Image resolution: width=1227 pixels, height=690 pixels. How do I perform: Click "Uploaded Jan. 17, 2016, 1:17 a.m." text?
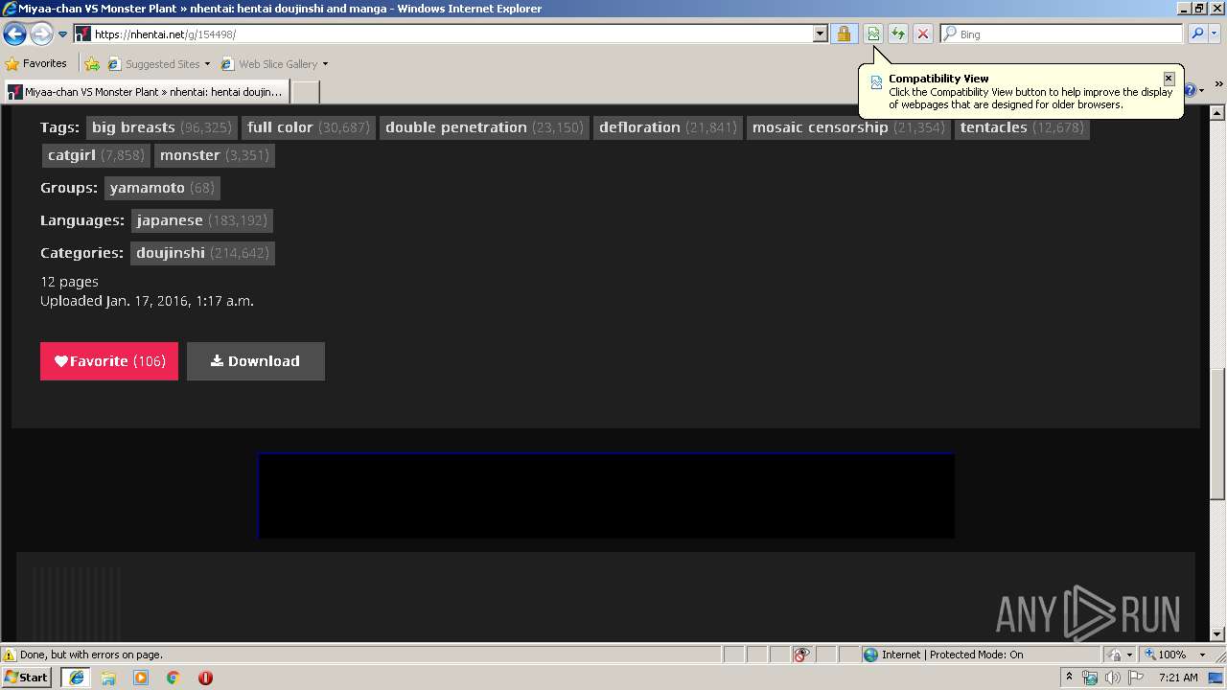click(147, 301)
